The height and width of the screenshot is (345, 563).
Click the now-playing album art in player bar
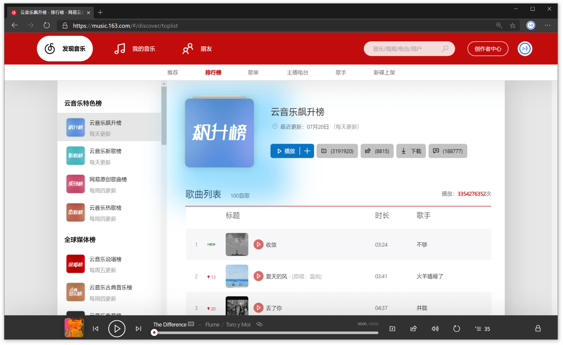click(x=74, y=328)
